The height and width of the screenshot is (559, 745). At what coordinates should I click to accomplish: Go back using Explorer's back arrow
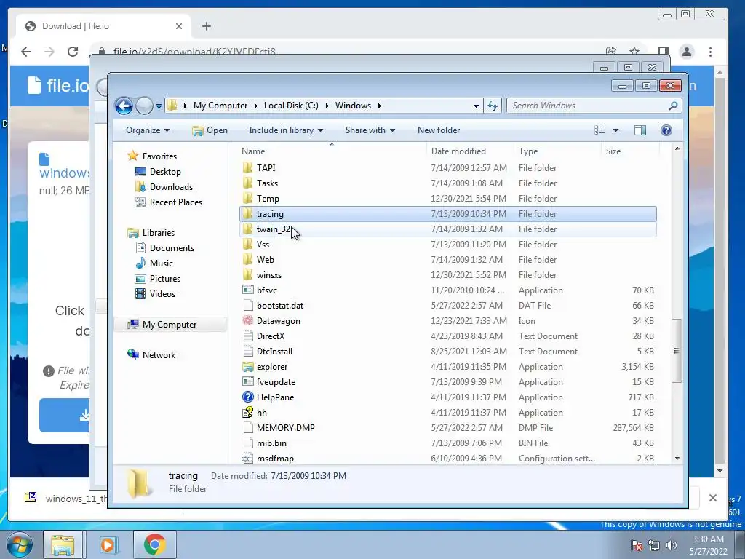[124, 106]
